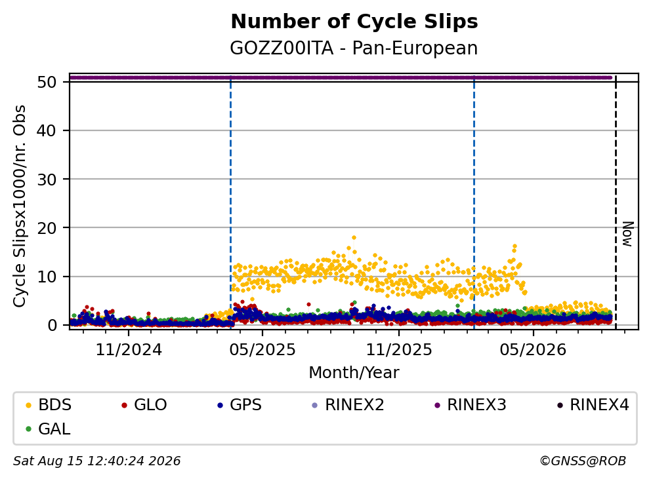
Task: Click the RINEX4 dark legend marker
Action: tap(560, 405)
